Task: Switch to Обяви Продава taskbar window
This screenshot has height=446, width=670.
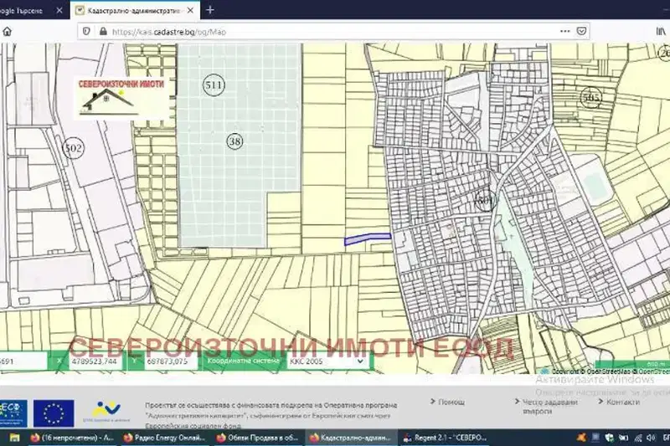Action: tap(257, 438)
